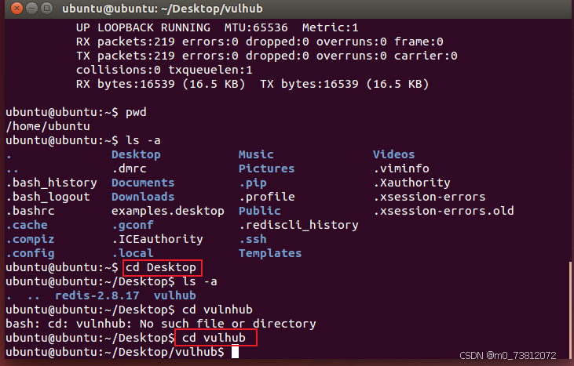Click the 'Videos' directory name
The height and width of the screenshot is (366, 574).
pyautogui.click(x=393, y=154)
